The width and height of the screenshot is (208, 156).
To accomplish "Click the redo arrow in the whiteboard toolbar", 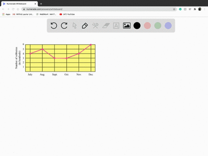I will (64, 26).
